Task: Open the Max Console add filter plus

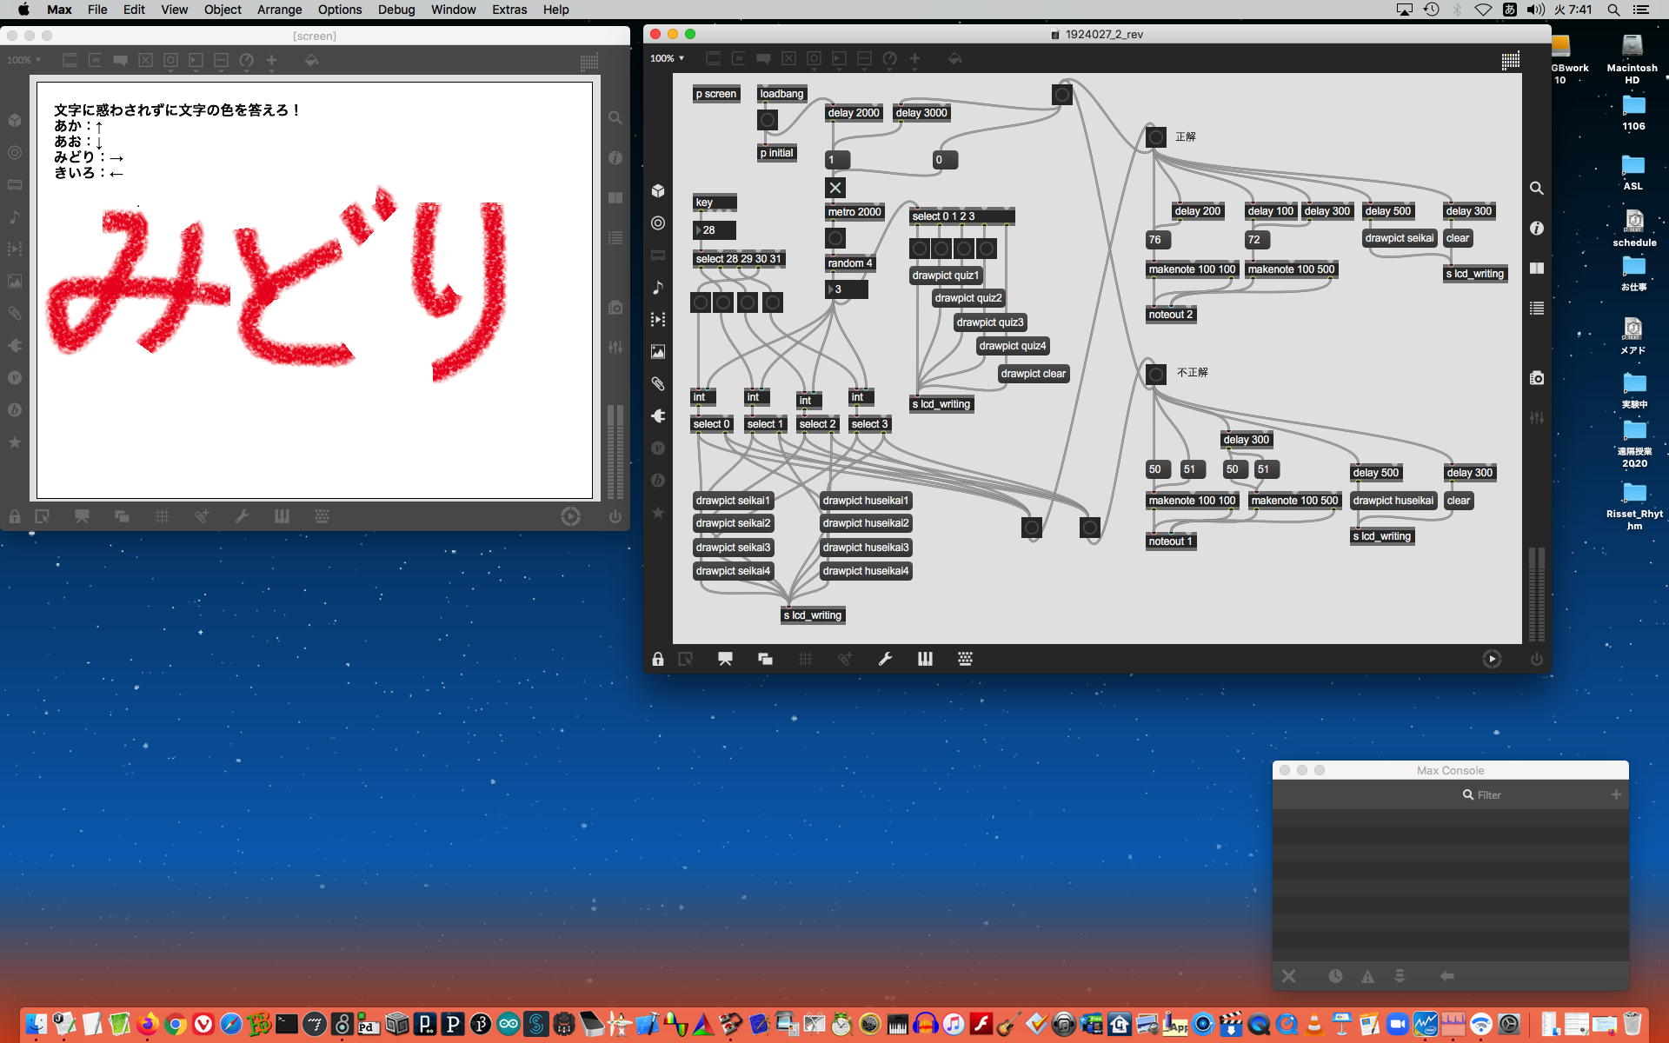Action: click(x=1616, y=794)
